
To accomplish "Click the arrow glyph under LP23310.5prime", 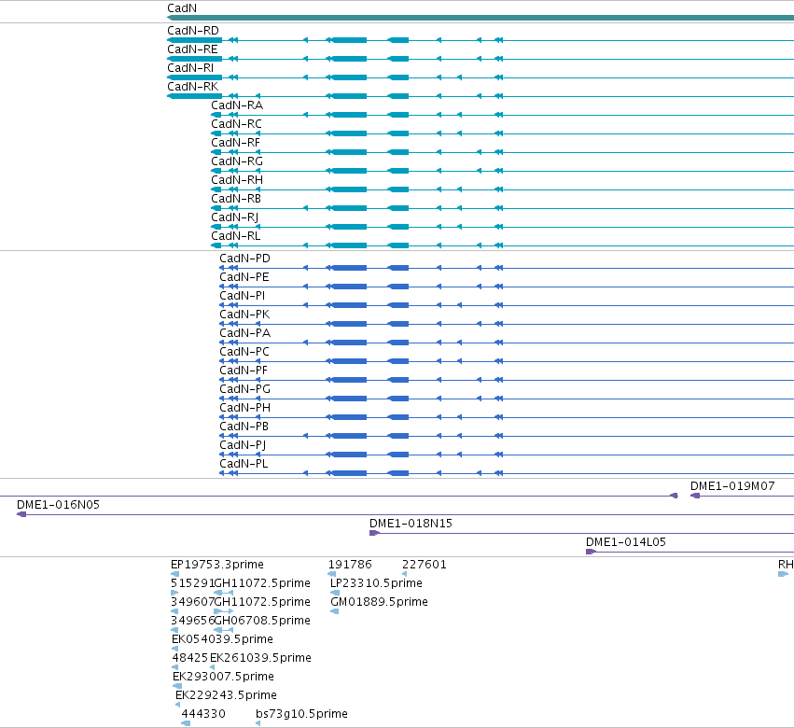I will (x=335, y=593).
